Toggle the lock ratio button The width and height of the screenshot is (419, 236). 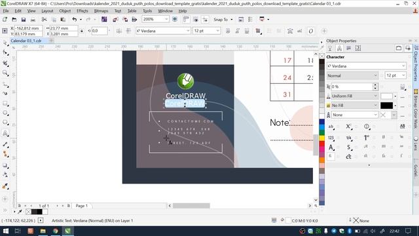click(82, 31)
